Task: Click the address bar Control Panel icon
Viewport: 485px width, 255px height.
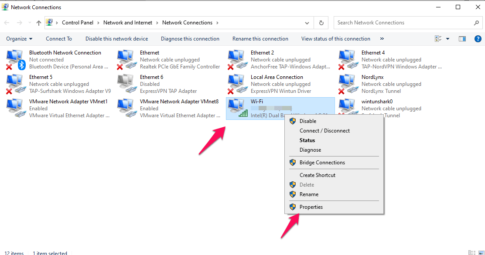Action: click(x=49, y=23)
